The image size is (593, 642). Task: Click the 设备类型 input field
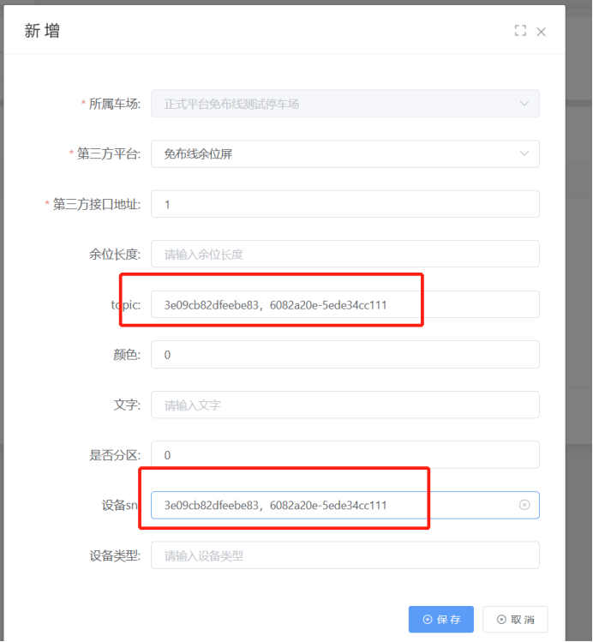pos(345,555)
